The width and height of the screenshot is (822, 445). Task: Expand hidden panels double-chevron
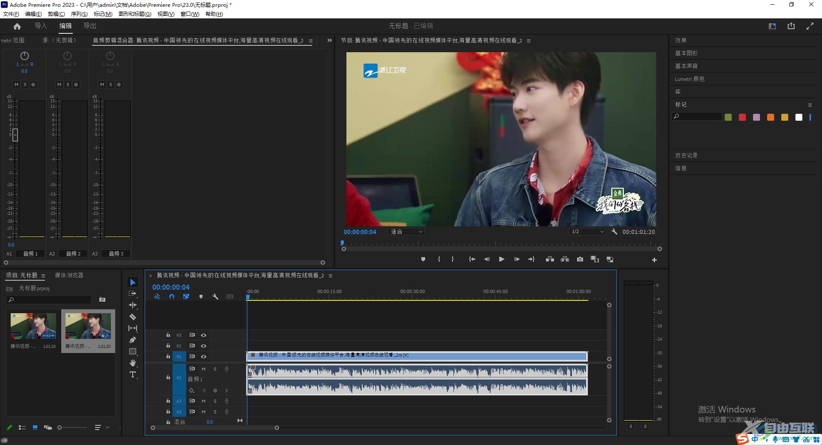(329, 40)
